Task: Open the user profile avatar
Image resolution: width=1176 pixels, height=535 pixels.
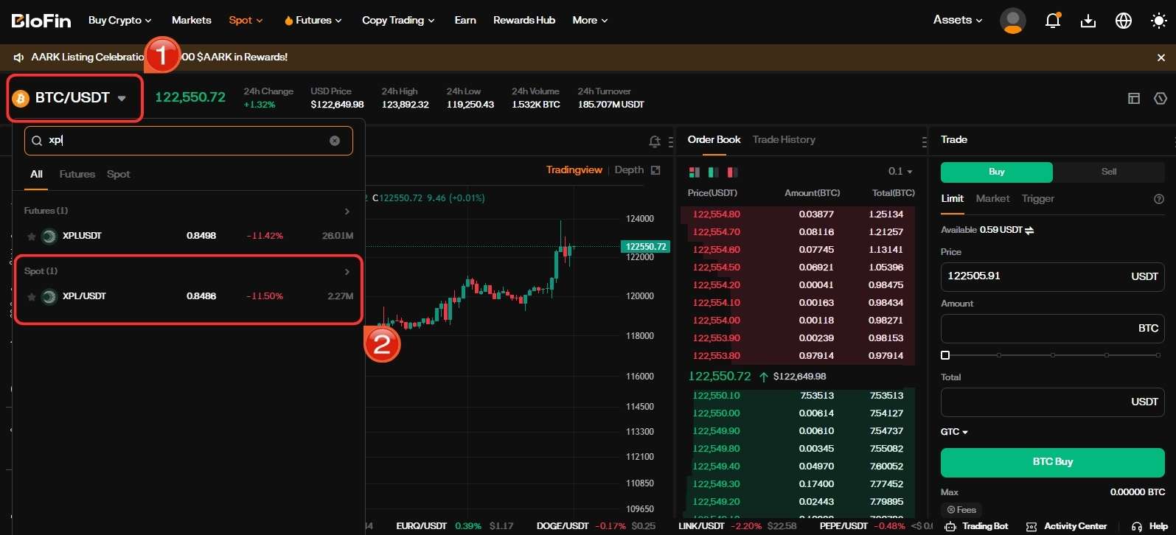Action: click(1012, 21)
